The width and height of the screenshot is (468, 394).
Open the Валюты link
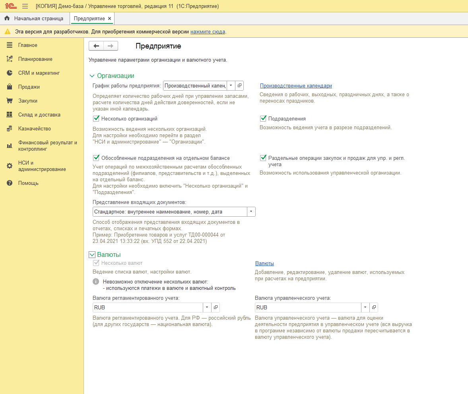click(264, 263)
